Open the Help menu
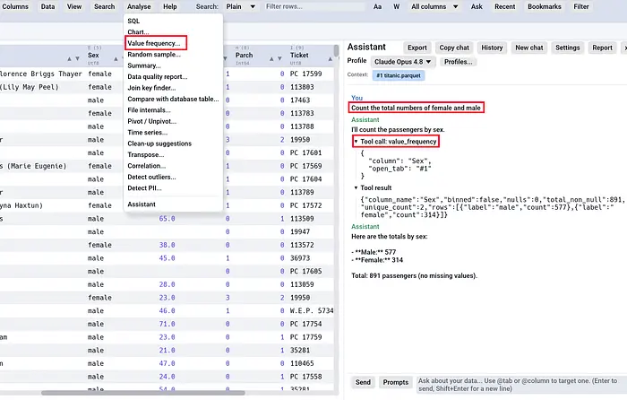 coord(170,6)
